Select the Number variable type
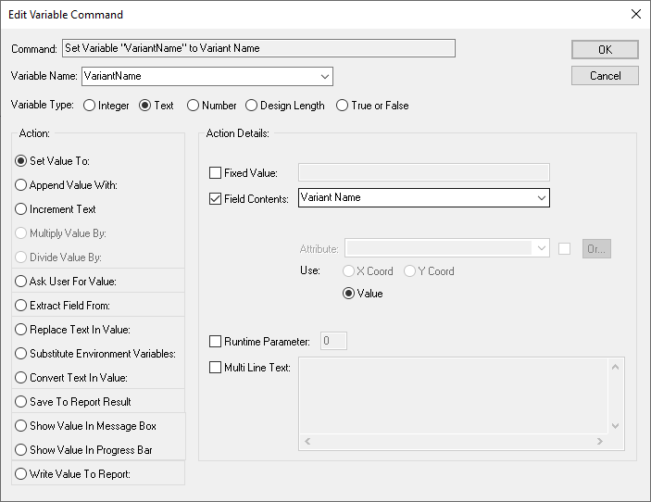Image resolution: width=651 pixels, height=502 pixels. (x=194, y=106)
